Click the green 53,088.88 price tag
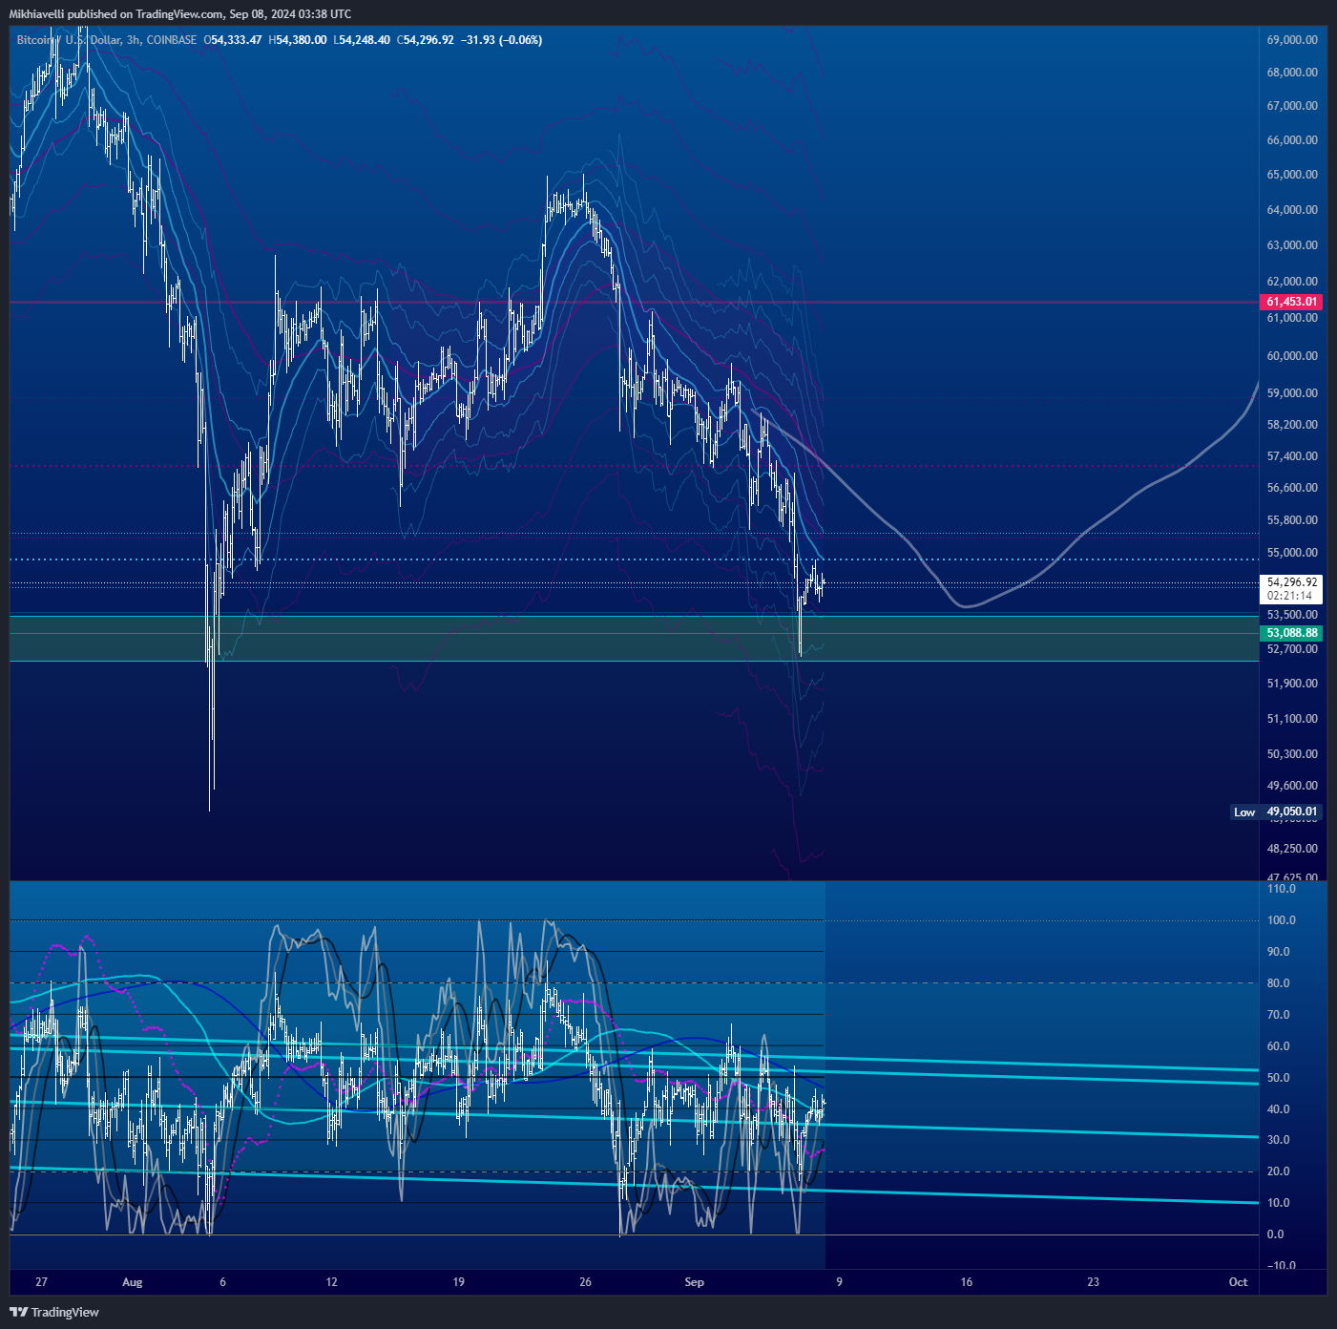This screenshot has height=1329, width=1337. pos(1292,633)
